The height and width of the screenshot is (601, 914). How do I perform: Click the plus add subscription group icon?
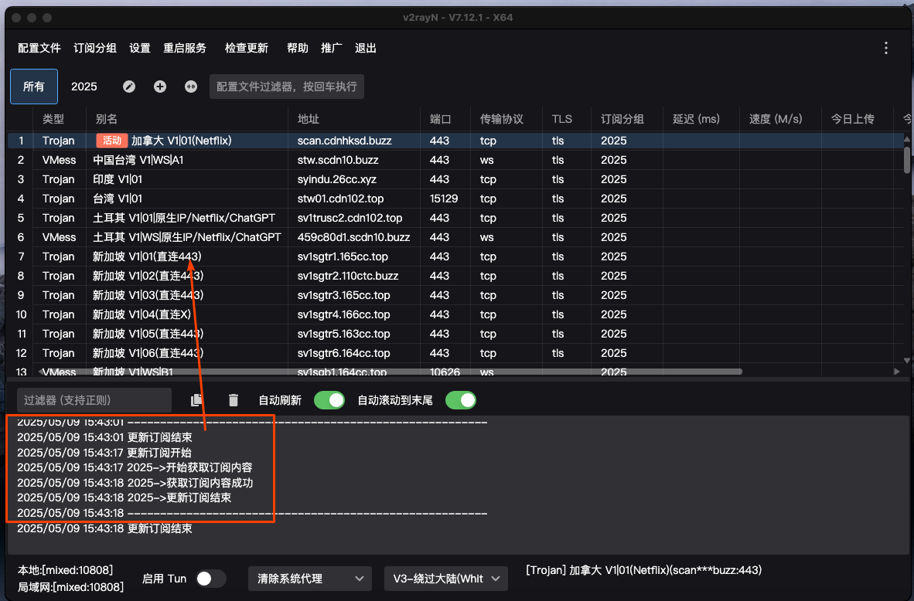click(x=160, y=87)
